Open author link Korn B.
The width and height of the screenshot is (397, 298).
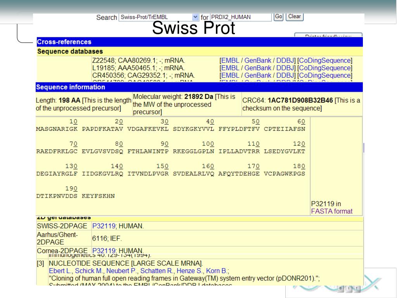(216, 271)
